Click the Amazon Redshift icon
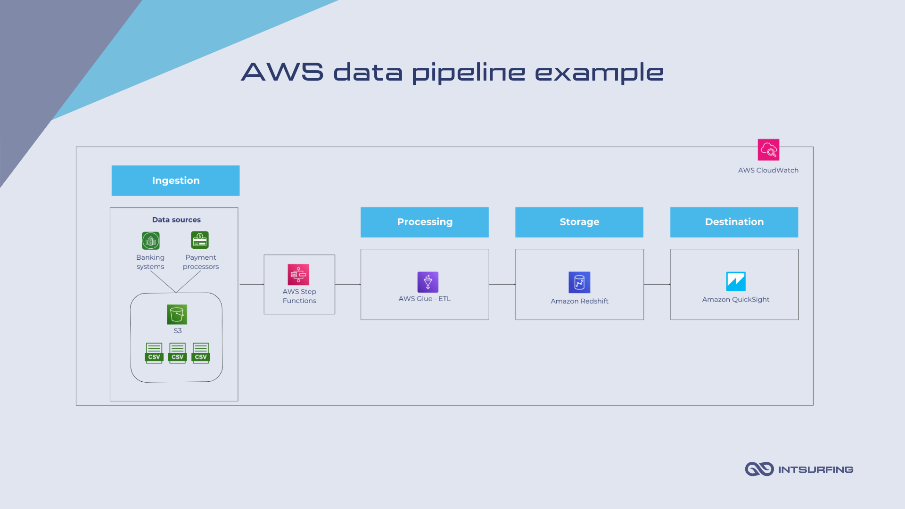Image resolution: width=905 pixels, height=509 pixels. [x=579, y=282]
